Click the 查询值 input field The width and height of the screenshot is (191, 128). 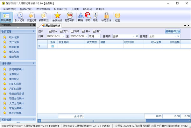162,36
